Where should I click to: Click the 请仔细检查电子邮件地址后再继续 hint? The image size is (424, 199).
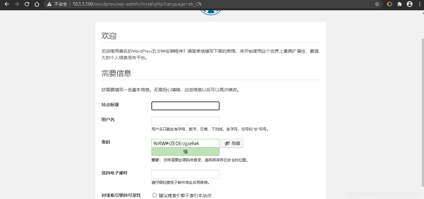(180, 182)
